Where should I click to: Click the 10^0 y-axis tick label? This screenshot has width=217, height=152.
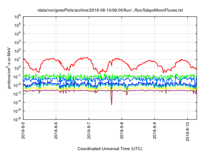17,68
